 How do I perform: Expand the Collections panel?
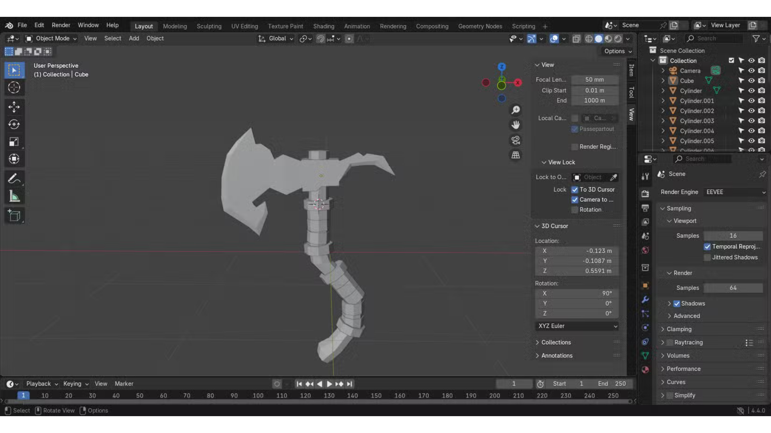(556, 342)
